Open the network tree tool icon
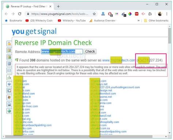Viewport: 173px width, 140px height. click(9, 77)
